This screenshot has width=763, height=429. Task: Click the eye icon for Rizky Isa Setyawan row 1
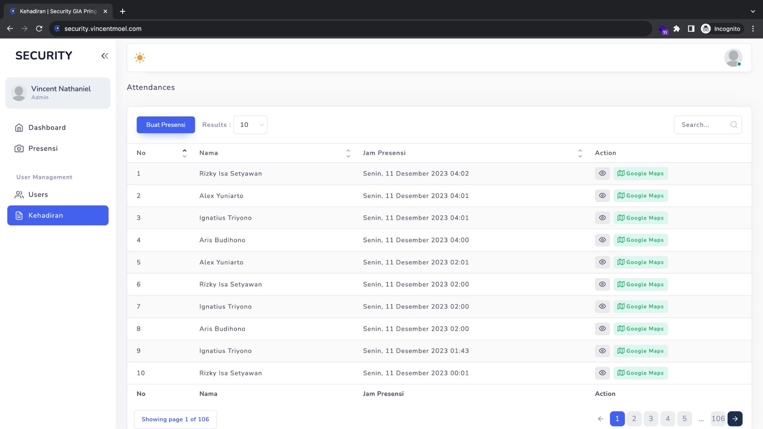pyautogui.click(x=602, y=174)
